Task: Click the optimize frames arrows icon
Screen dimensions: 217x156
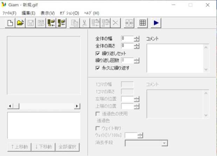Action: tap(129, 23)
